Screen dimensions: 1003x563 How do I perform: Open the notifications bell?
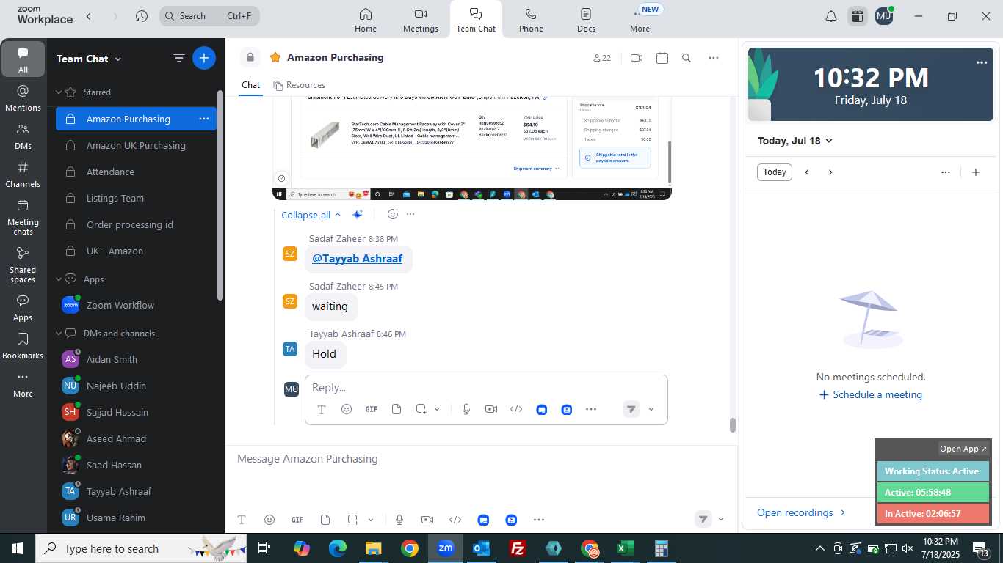click(x=831, y=16)
